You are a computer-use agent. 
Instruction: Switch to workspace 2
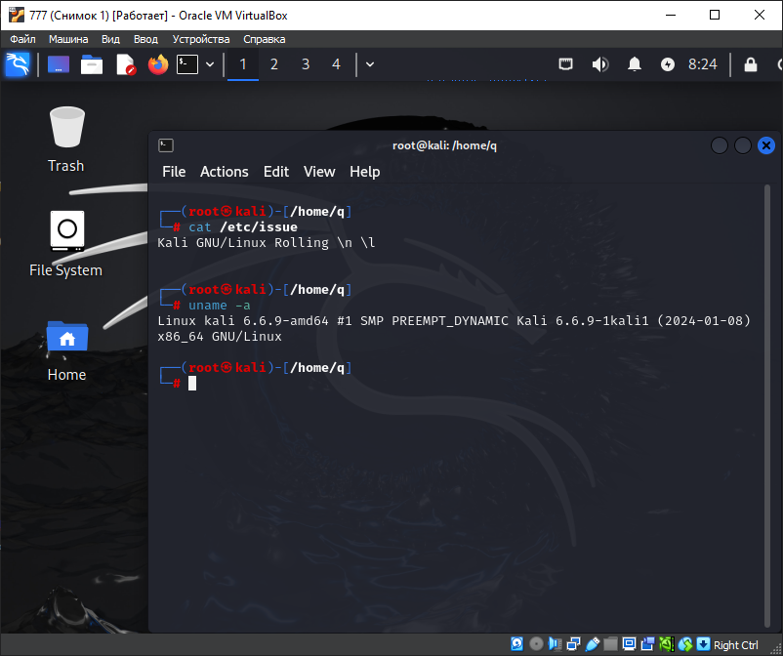point(274,64)
